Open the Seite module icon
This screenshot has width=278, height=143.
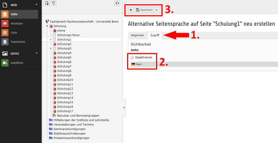[x=5, y=14]
